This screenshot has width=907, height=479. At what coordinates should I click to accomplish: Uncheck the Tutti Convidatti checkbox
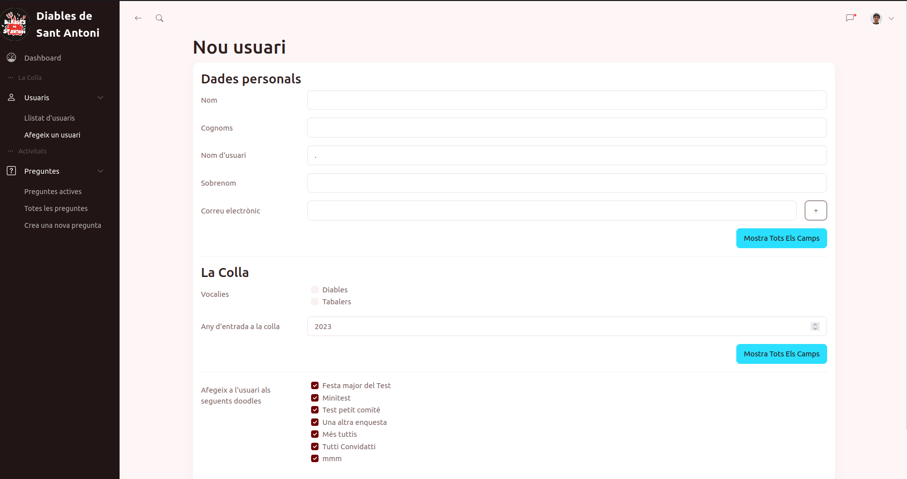coord(315,447)
